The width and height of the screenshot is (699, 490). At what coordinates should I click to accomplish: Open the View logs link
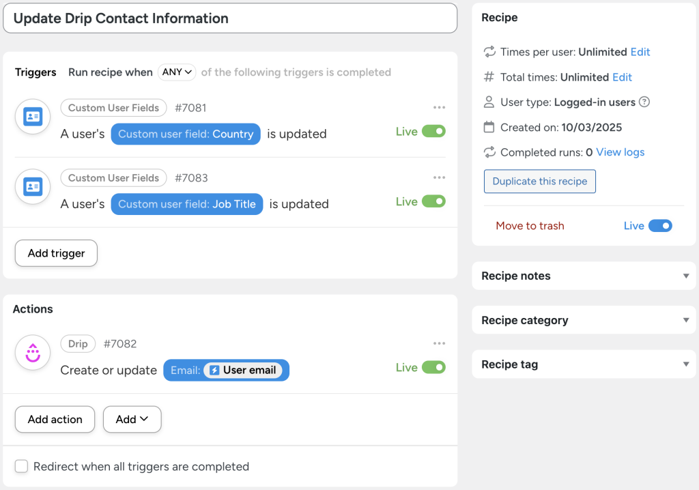[620, 152]
